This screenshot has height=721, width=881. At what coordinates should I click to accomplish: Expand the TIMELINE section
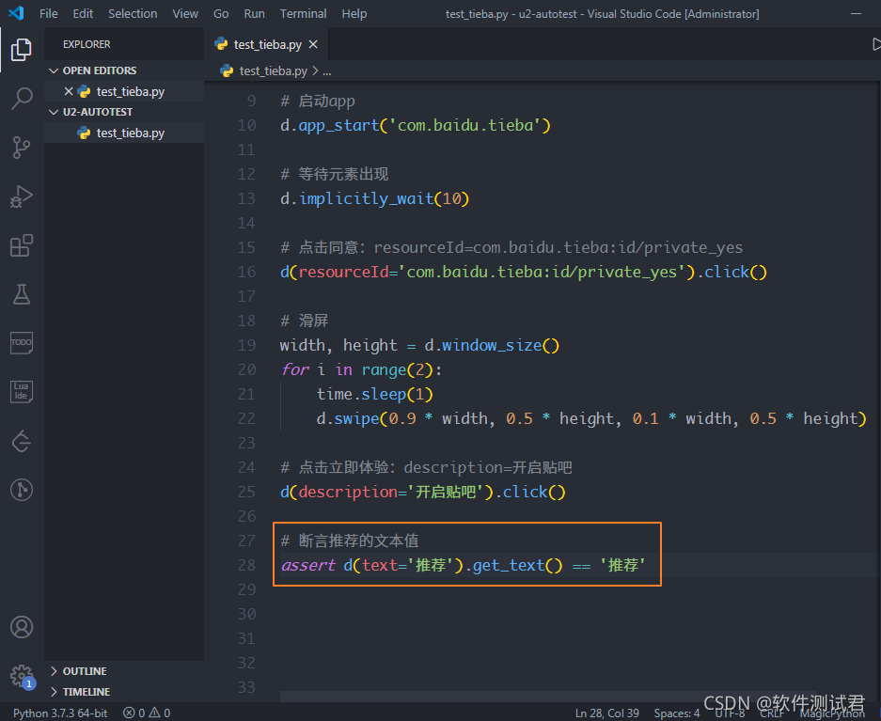click(54, 692)
